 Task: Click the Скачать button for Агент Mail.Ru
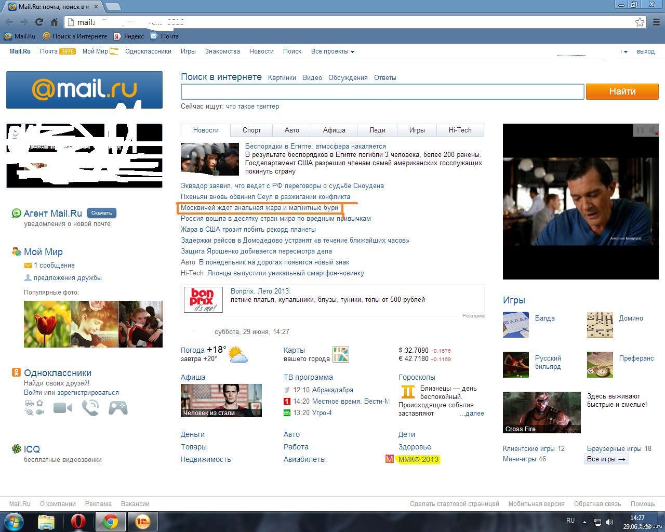[102, 213]
